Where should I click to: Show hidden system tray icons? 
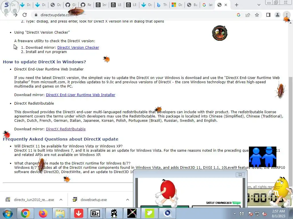click(x=235, y=214)
